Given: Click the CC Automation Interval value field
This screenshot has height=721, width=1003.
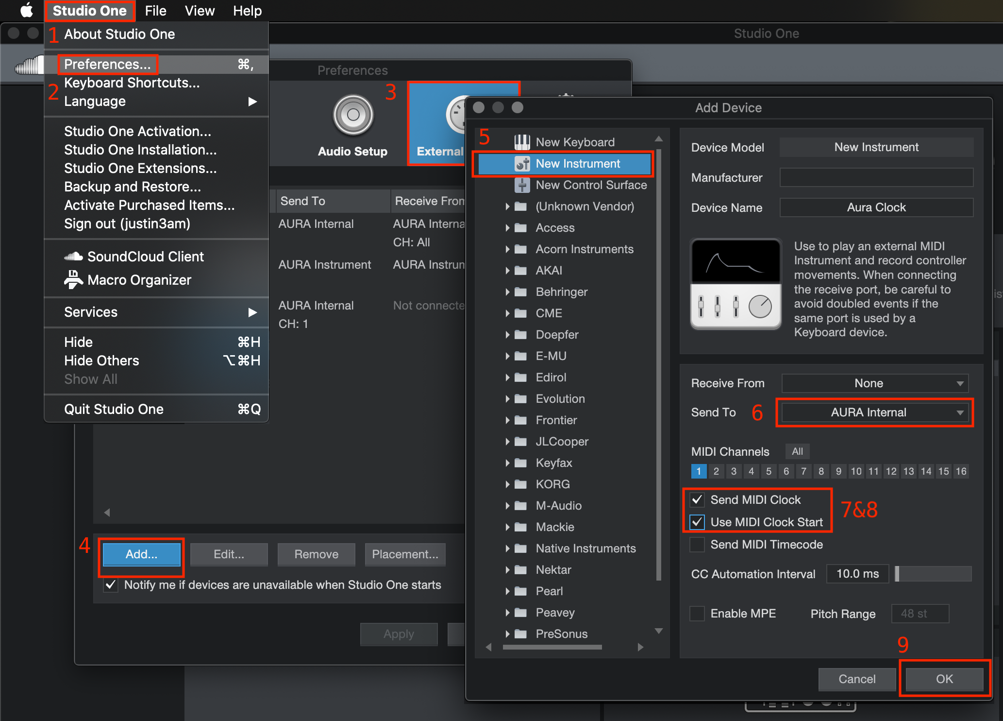Looking at the screenshot, I should [x=857, y=574].
